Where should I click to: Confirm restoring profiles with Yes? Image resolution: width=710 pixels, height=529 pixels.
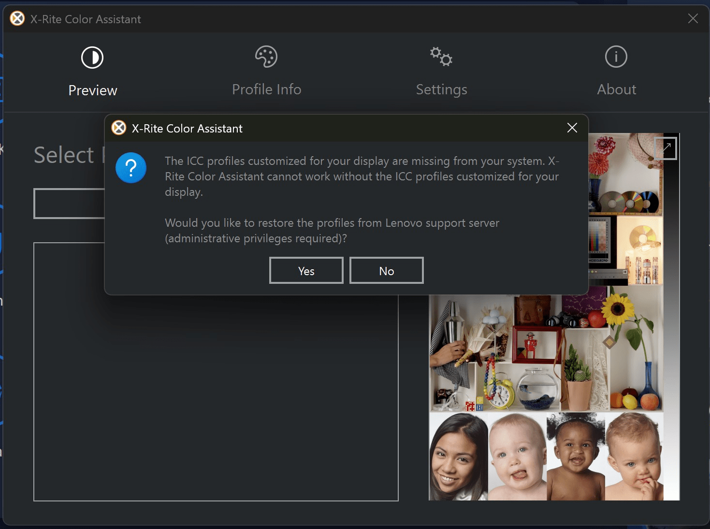[x=306, y=270]
